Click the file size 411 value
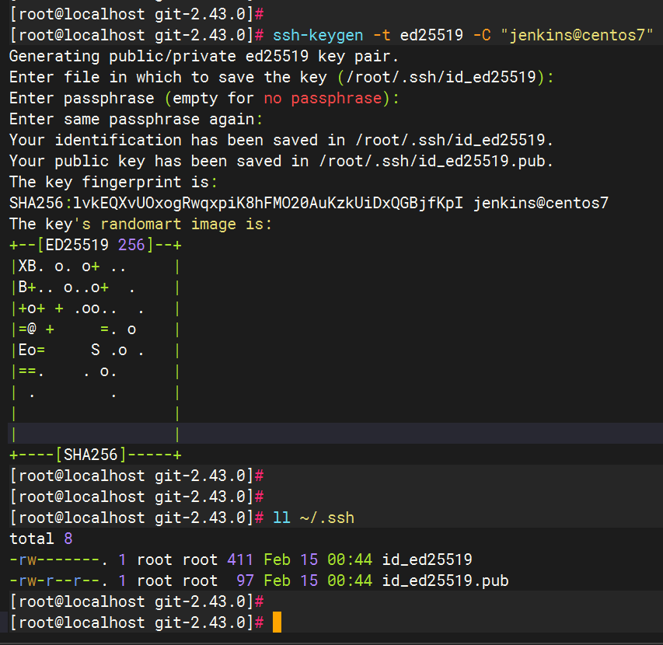 (x=239, y=560)
